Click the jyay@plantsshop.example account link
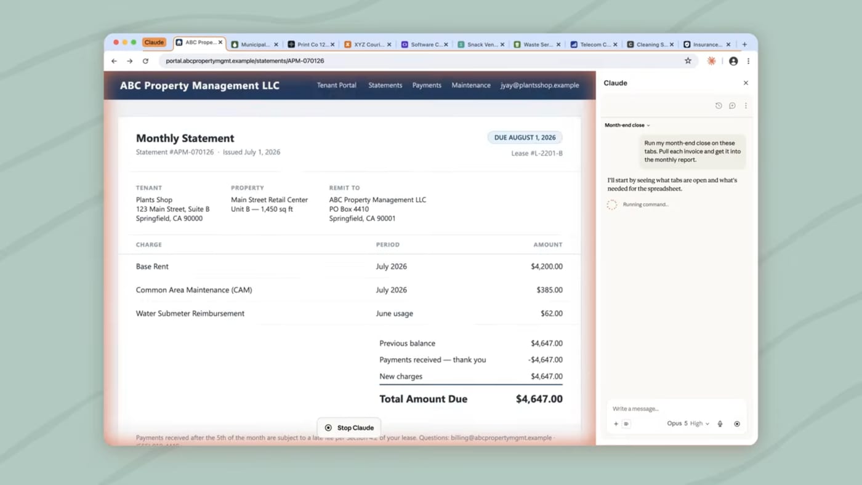 [539, 86]
